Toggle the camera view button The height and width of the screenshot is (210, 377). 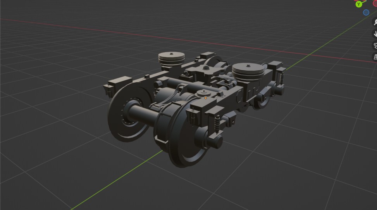coord(375,45)
